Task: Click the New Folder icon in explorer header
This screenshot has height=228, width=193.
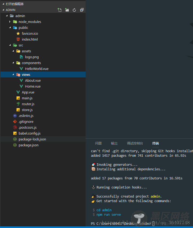Action: click(x=67, y=10)
